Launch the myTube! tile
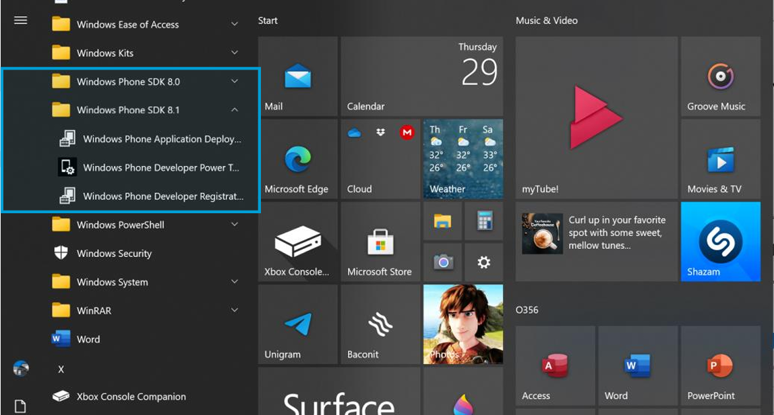774x415 pixels. click(596, 117)
